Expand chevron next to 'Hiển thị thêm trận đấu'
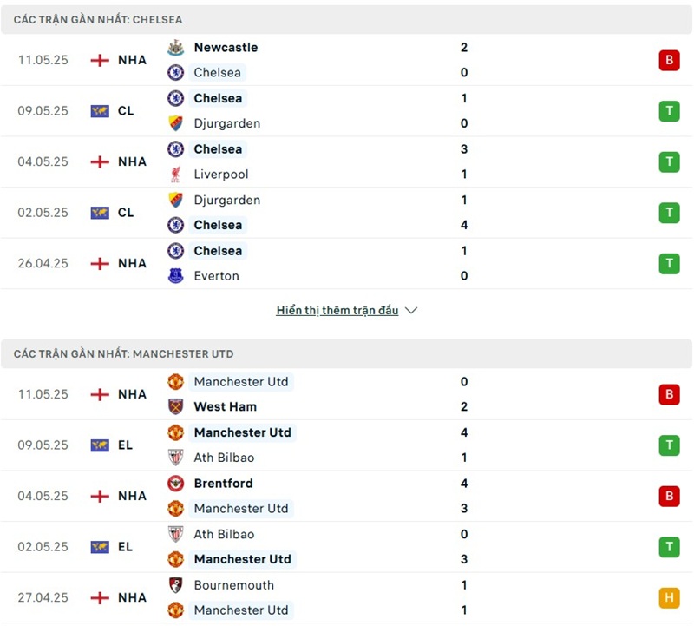Screen dimensions: 694x626 tap(411, 311)
